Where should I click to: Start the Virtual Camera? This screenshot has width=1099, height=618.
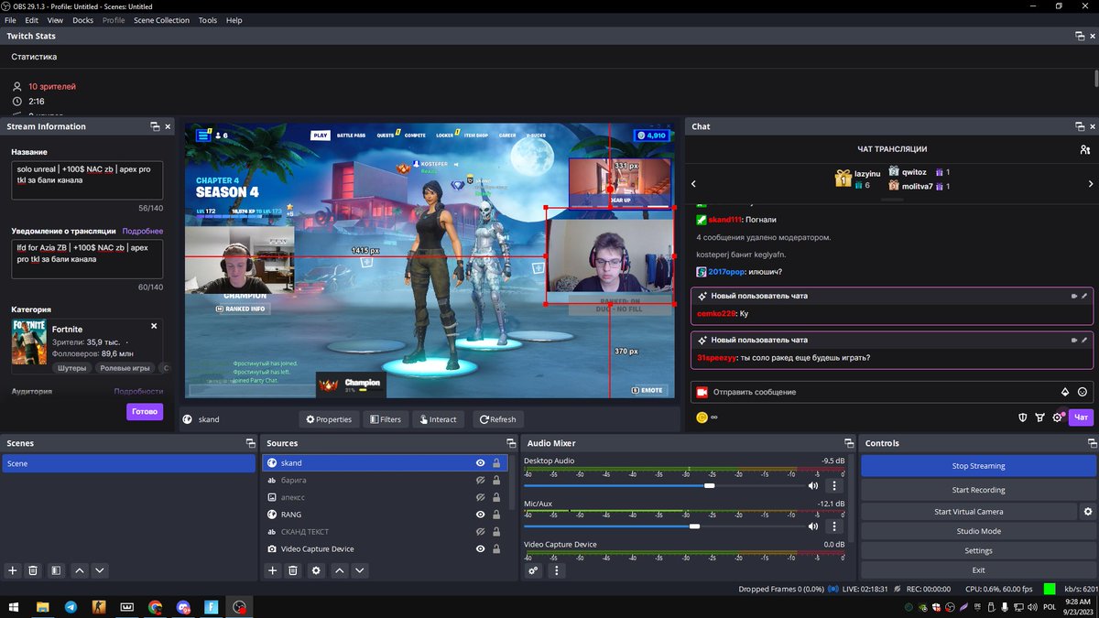click(x=969, y=512)
